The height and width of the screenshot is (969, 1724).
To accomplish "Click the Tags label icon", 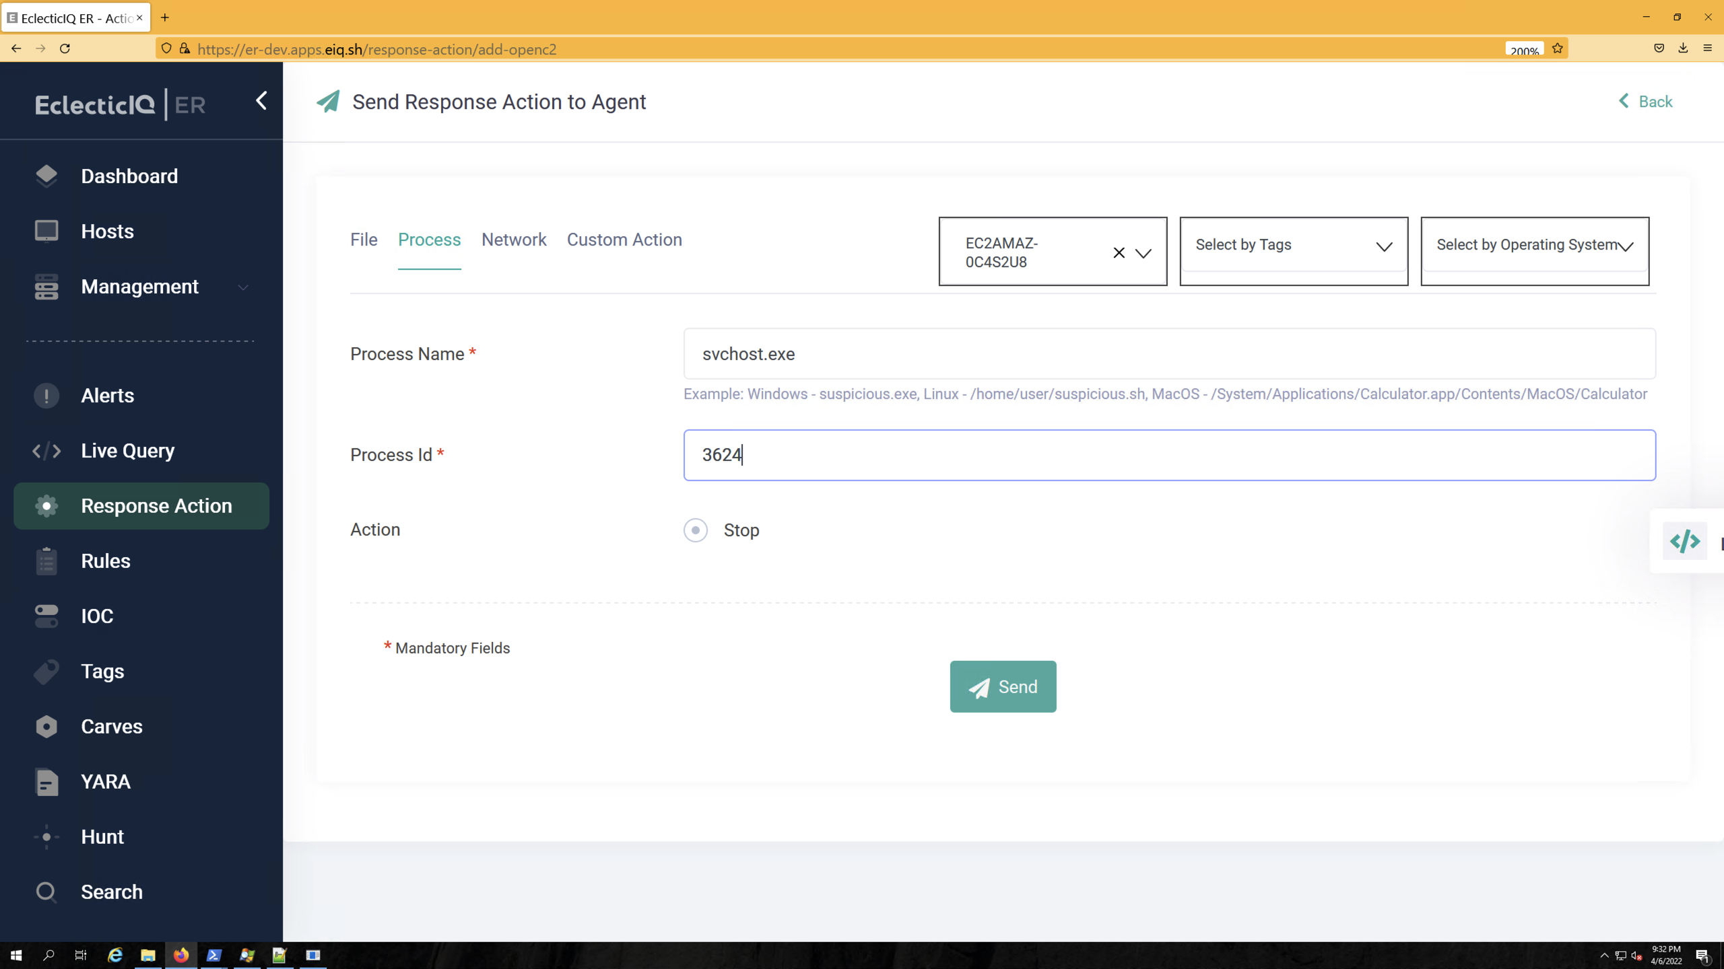I will (x=46, y=672).
